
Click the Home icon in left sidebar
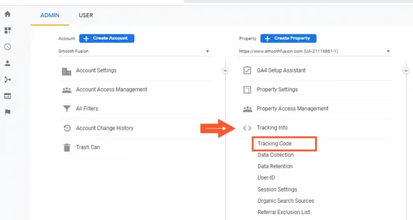tap(8, 14)
